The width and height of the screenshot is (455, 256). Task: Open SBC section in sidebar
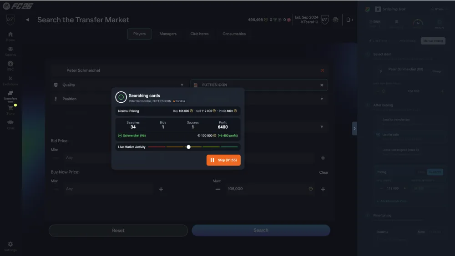10,66
